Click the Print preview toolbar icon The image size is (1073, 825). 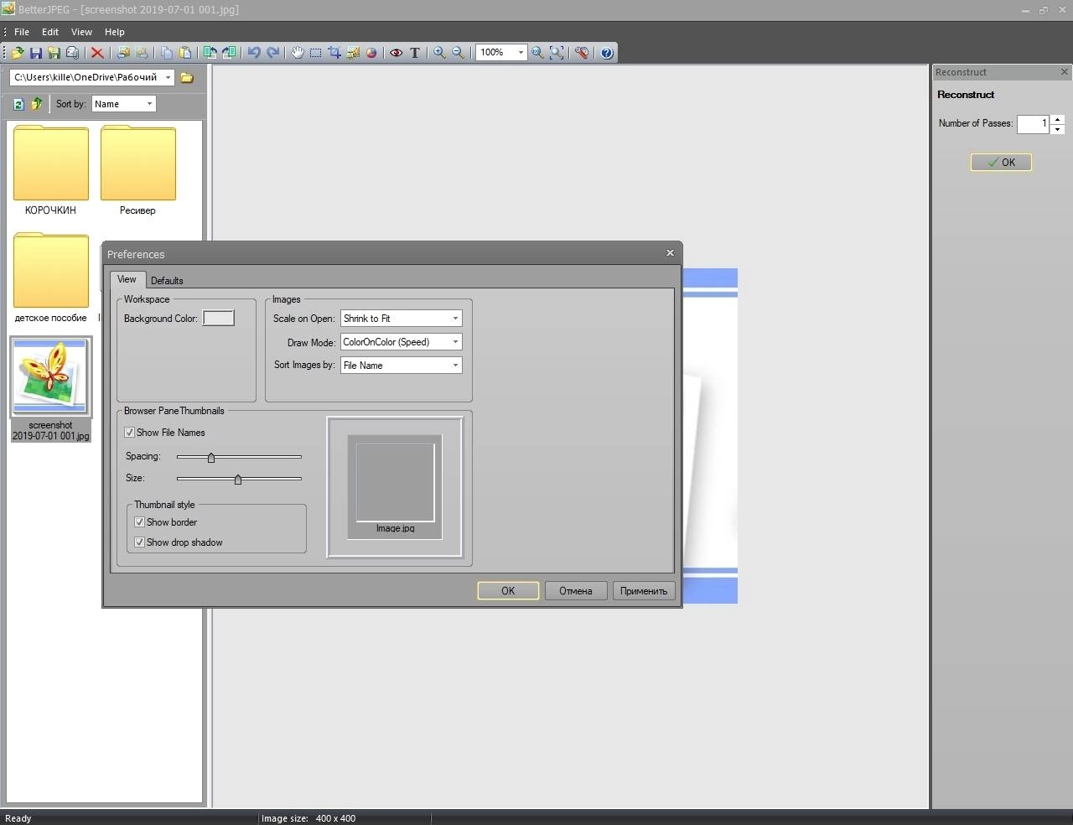click(72, 53)
